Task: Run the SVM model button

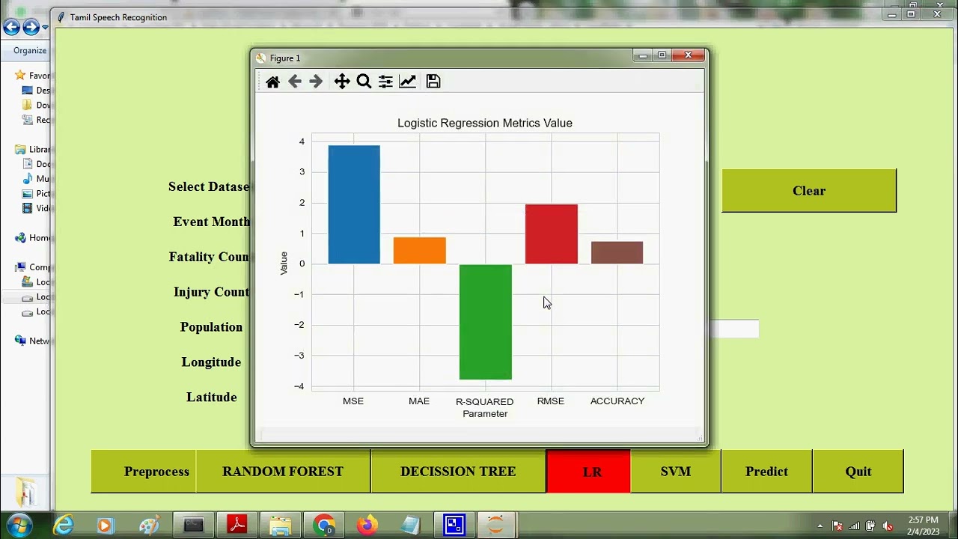Action: pos(676,472)
